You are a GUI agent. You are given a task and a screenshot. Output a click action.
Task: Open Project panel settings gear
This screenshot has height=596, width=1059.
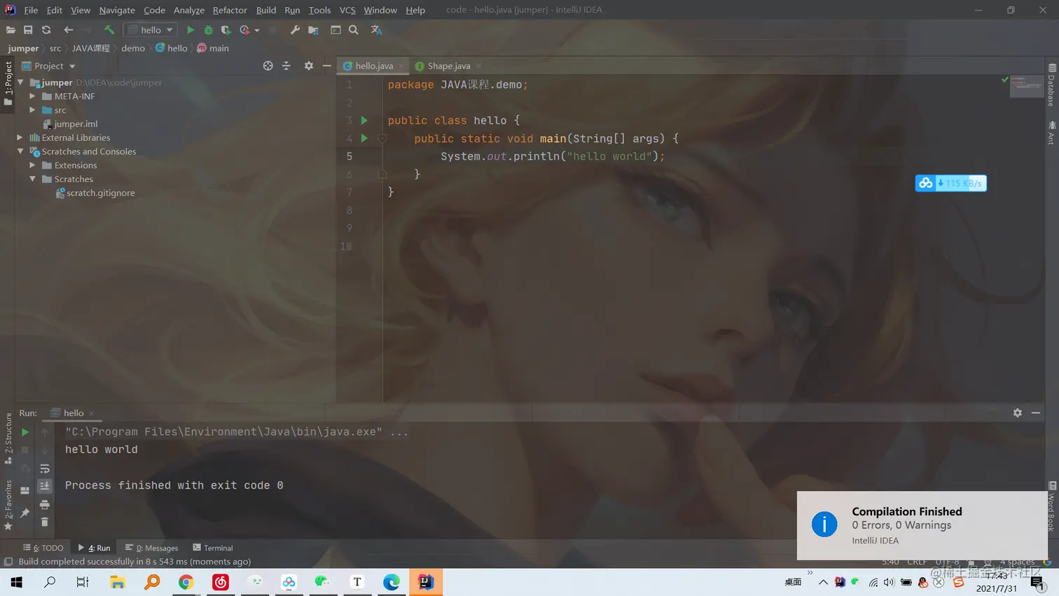(x=308, y=65)
